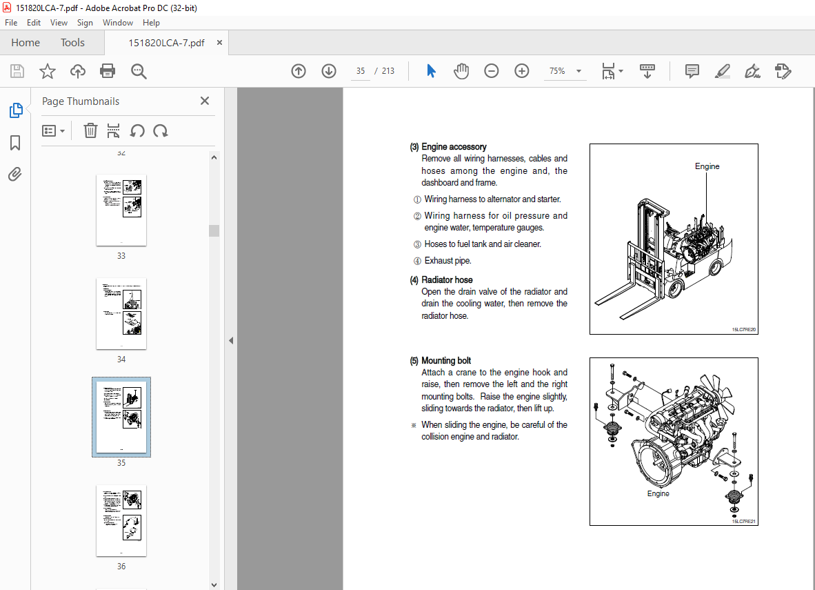Enable the scrolling page display tool
Screen dimensions: 815x590
point(647,71)
